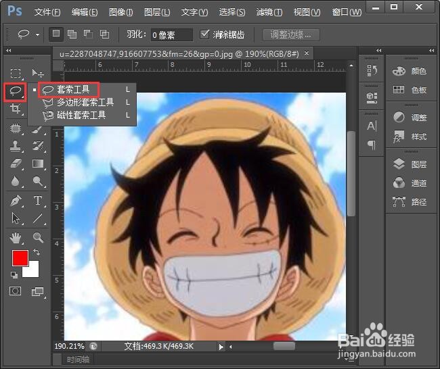The image size is (440, 369).
Task: Collapse the right panel dock
Action: 432,51
